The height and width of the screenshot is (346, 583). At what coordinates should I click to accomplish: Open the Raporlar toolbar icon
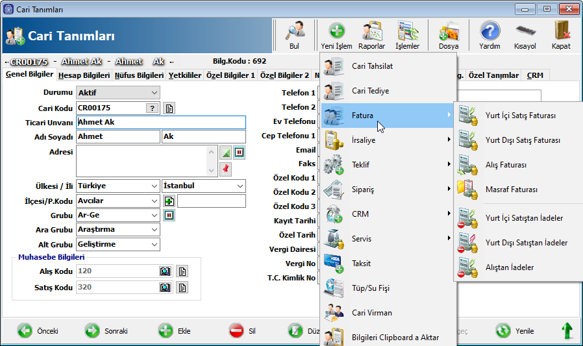point(372,32)
